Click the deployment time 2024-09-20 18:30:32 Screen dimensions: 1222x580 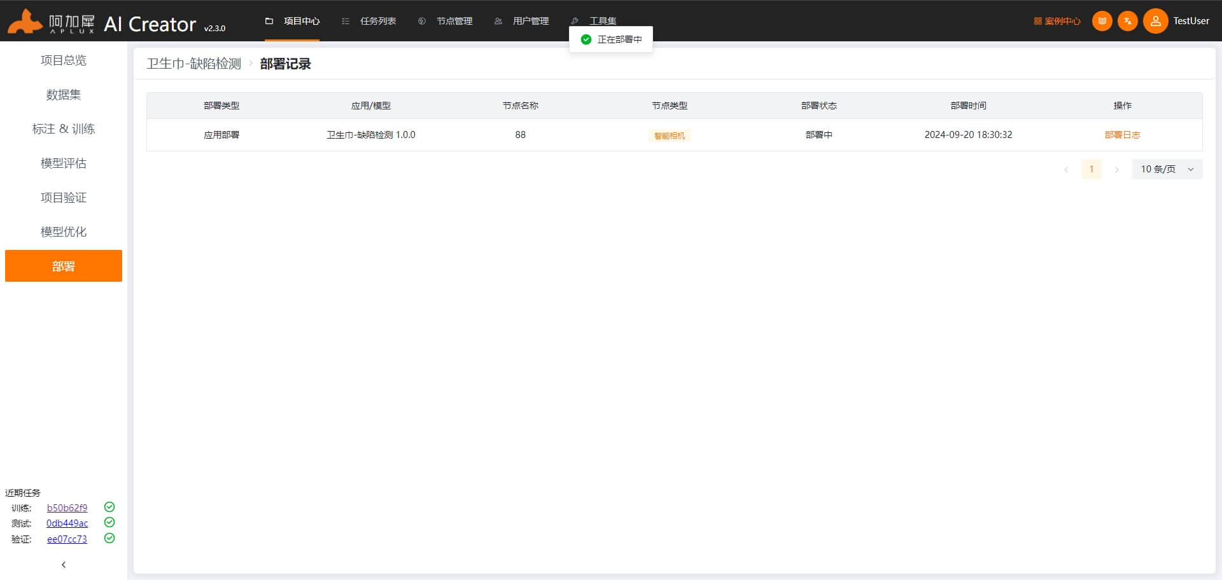click(x=968, y=135)
